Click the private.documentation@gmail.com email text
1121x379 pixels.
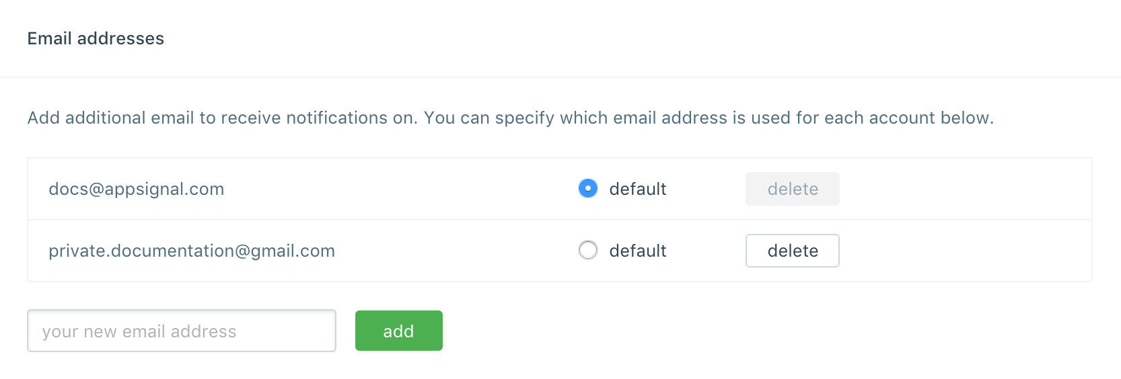point(191,251)
